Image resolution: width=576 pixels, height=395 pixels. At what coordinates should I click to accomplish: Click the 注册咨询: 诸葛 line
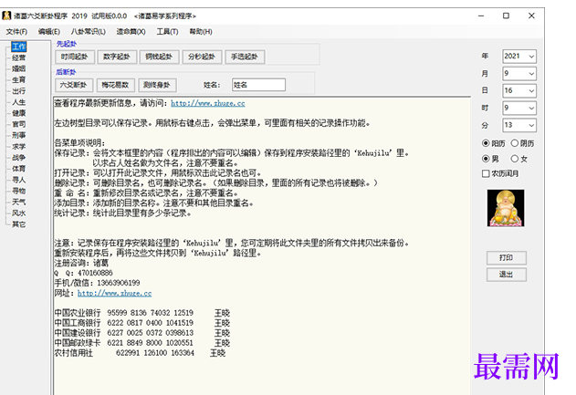tap(81, 264)
